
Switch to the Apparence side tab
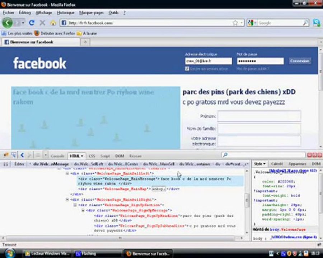[297, 164]
